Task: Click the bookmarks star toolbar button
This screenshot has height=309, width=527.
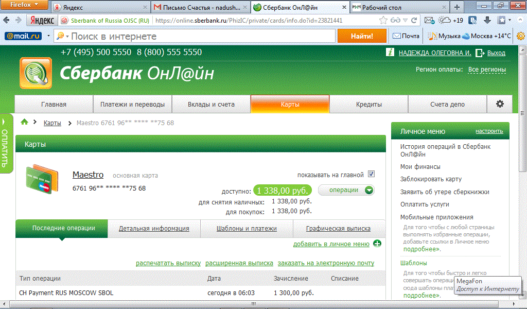Action: point(501,20)
